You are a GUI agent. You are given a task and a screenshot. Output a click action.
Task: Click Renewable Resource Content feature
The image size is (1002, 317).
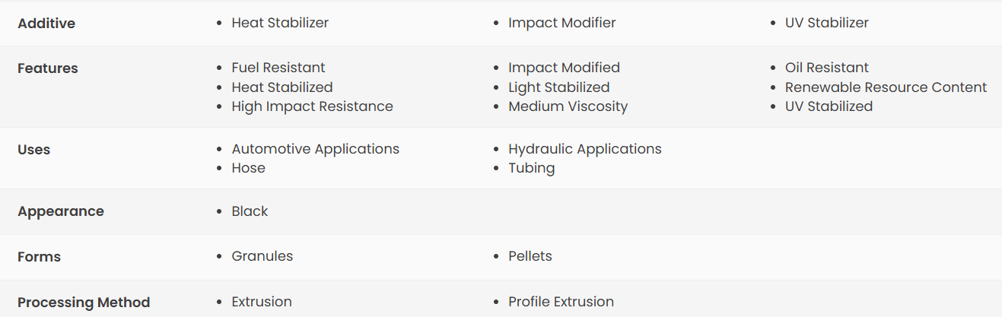[x=886, y=87]
